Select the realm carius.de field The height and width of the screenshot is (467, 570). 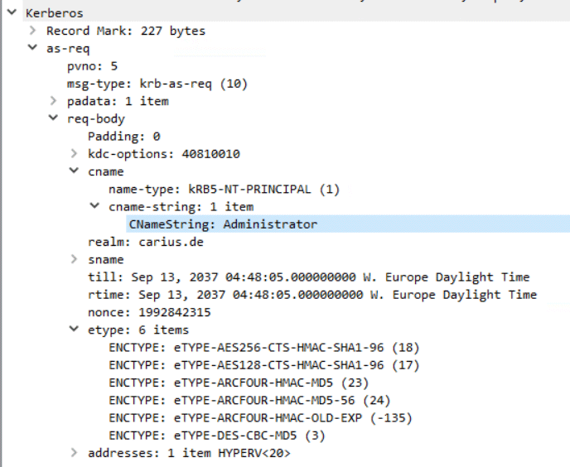(146, 242)
